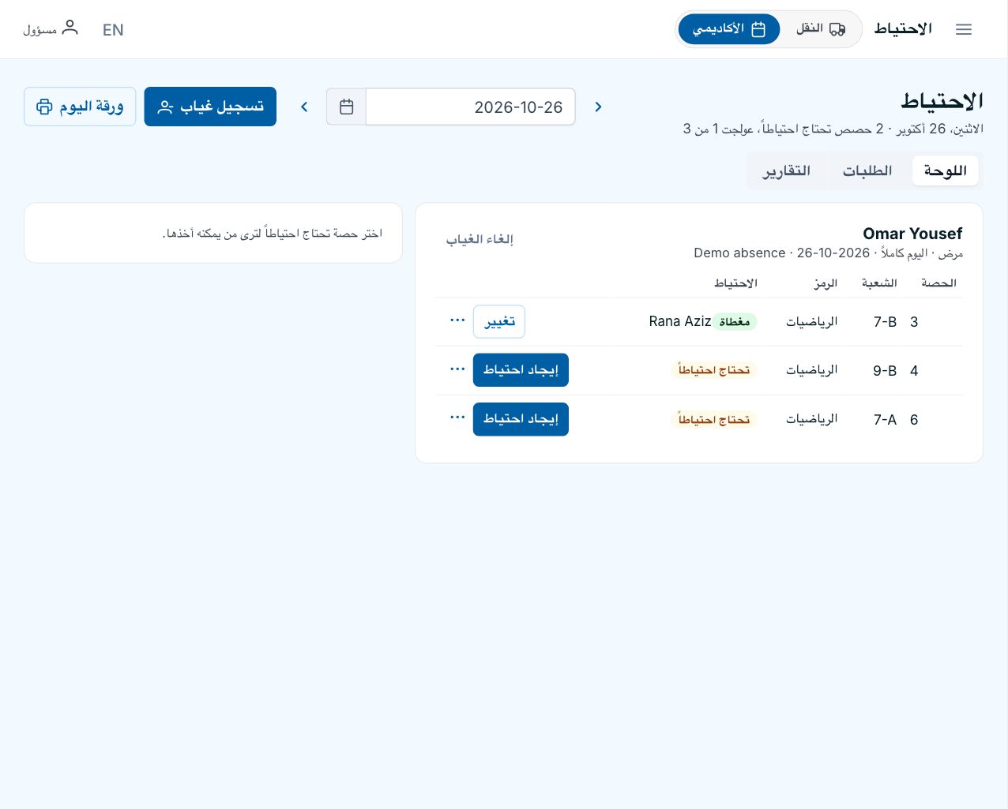Click the الشعبة column header
The image size is (1008, 809).
(879, 283)
